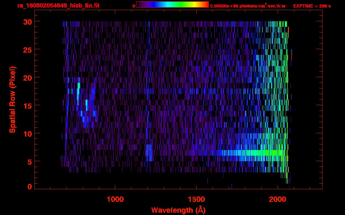
Task: Click the spatial row 30 tick label
Action: [28, 22]
